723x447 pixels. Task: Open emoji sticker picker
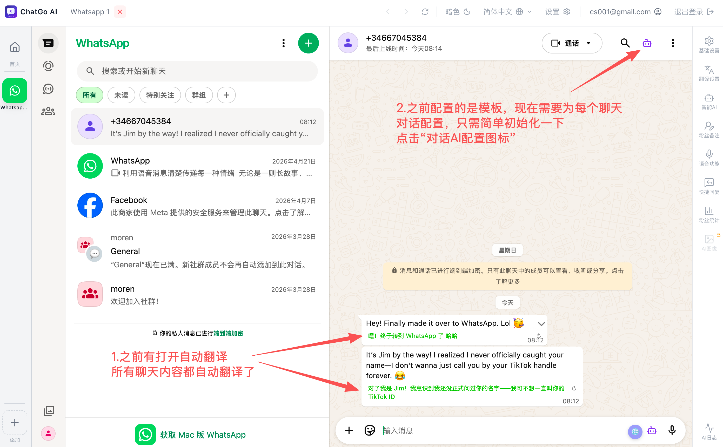[x=369, y=430]
